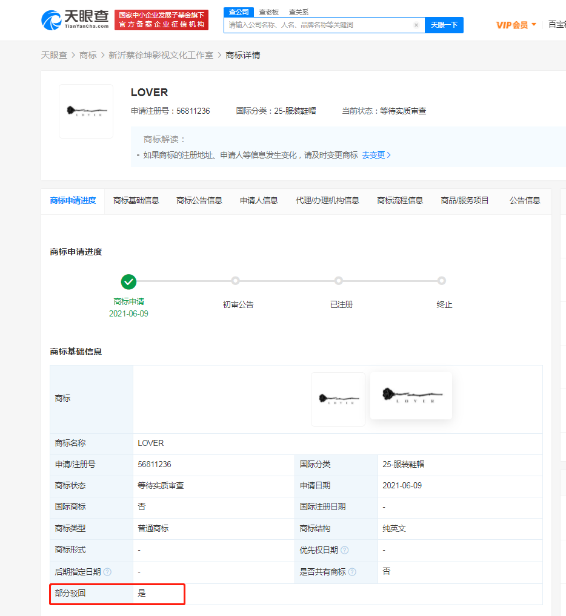The image size is (566, 616).
Task: Click the LOVER trademark thumbnail in header
Action: [86, 111]
